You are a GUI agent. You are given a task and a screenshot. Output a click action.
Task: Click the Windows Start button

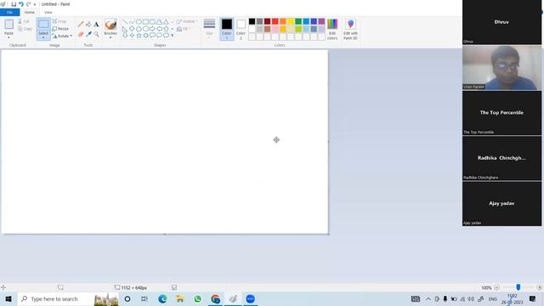[8, 298]
